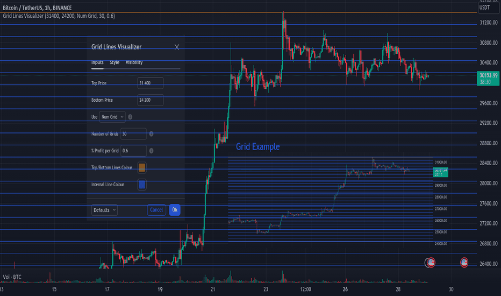The image size is (501, 296).
Task: Open the Internal Line Colour swatch
Action: [142, 185]
